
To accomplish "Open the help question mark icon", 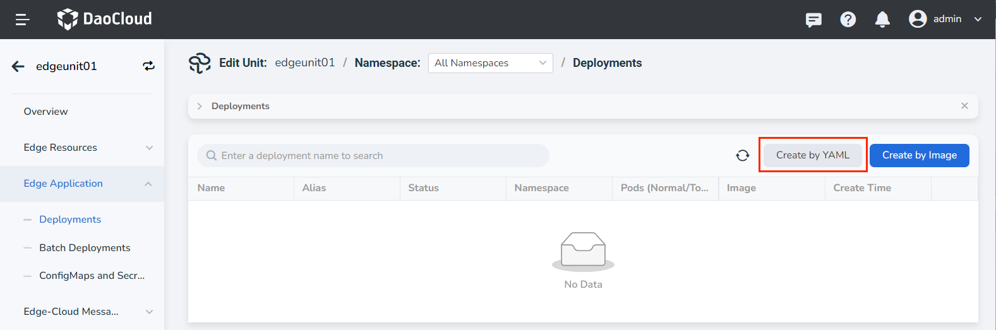I will [x=848, y=20].
